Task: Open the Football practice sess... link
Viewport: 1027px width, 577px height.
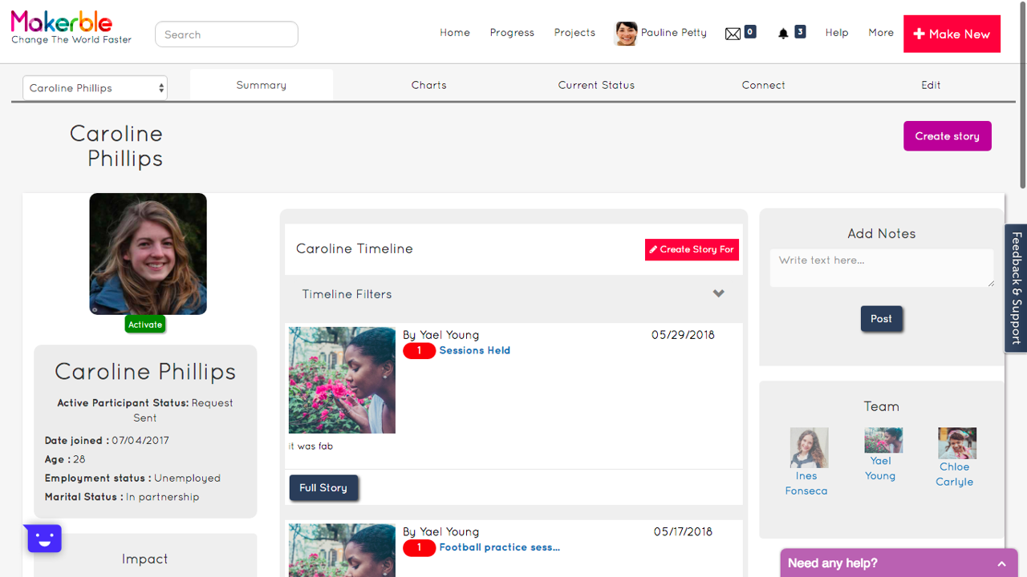Action: click(x=500, y=548)
